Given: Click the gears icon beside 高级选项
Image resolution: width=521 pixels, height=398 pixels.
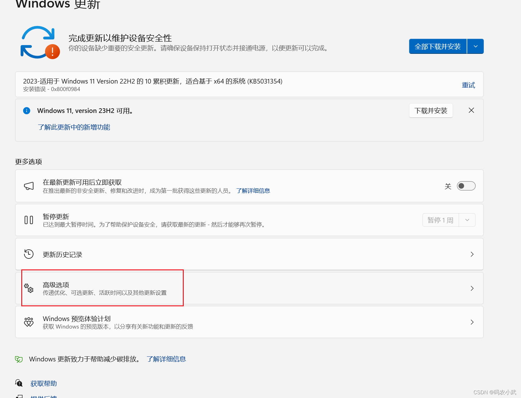Looking at the screenshot, I should (x=29, y=288).
